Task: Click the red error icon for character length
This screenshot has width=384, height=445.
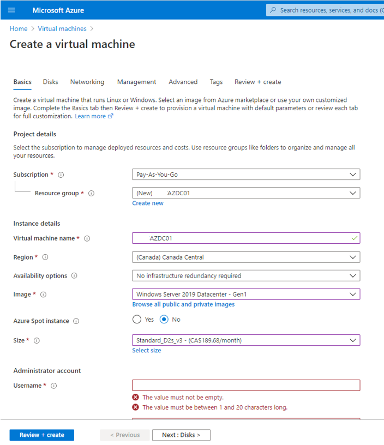Action: [135, 407]
